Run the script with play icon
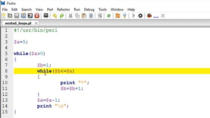 pyautogui.click(x=134, y=16)
